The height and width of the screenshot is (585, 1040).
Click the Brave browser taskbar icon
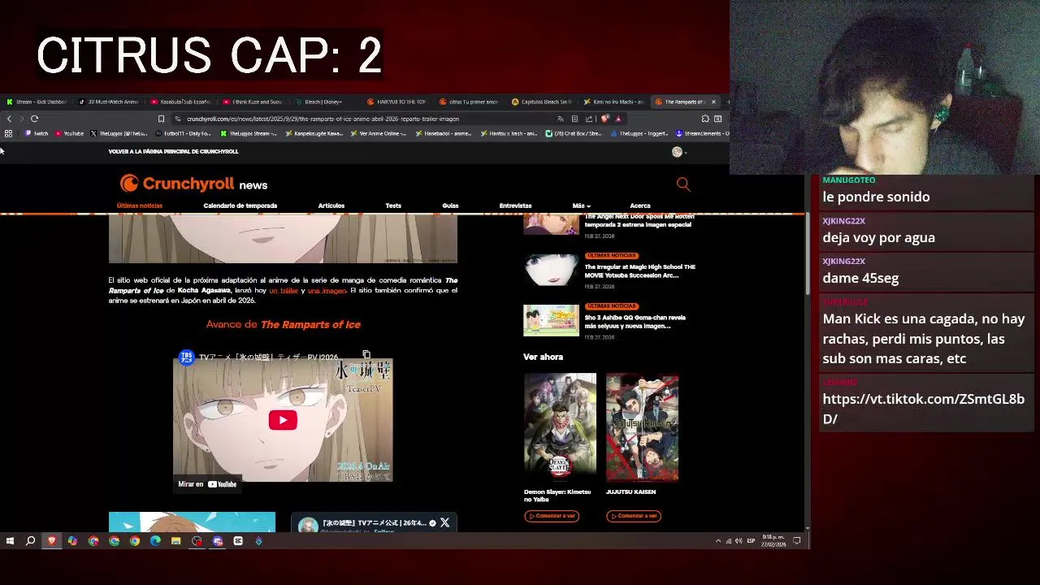[52, 541]
